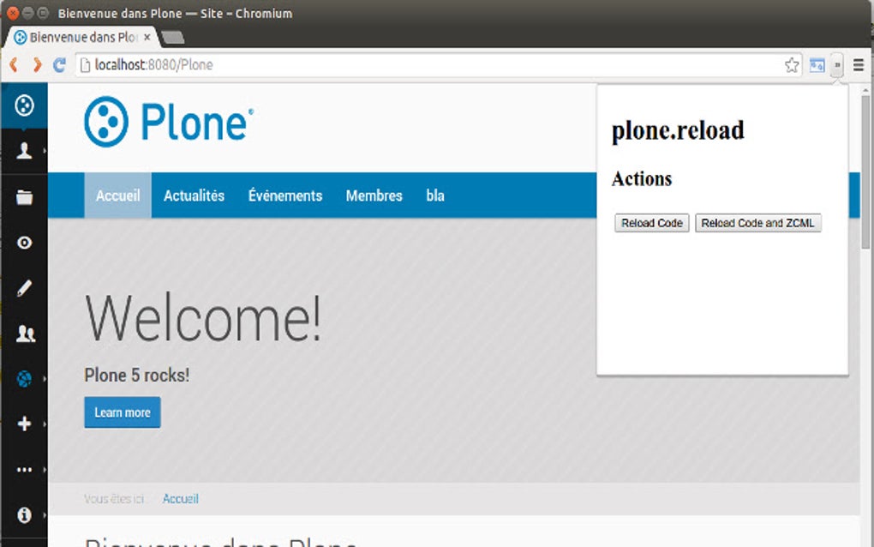Click the add new content plus icon
Screen dimensions: 874x547
click(x=23, y=423)
